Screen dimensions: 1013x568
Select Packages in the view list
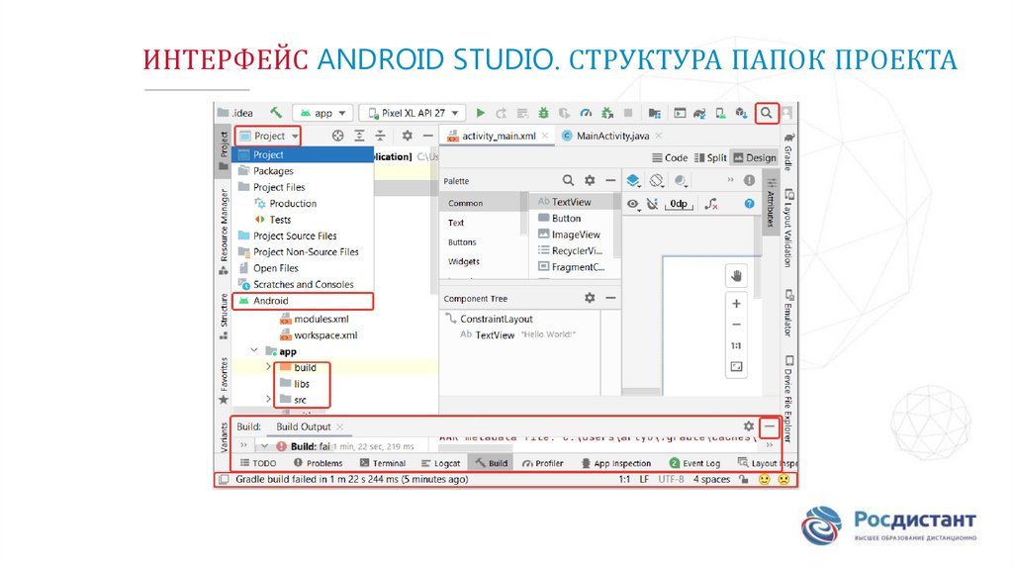tap(303, 170)
